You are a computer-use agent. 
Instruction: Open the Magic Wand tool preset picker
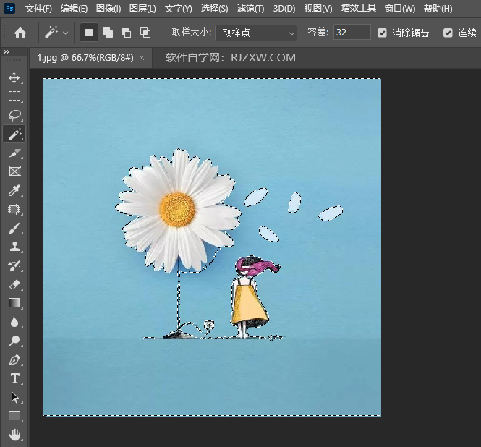pos(57,33)
